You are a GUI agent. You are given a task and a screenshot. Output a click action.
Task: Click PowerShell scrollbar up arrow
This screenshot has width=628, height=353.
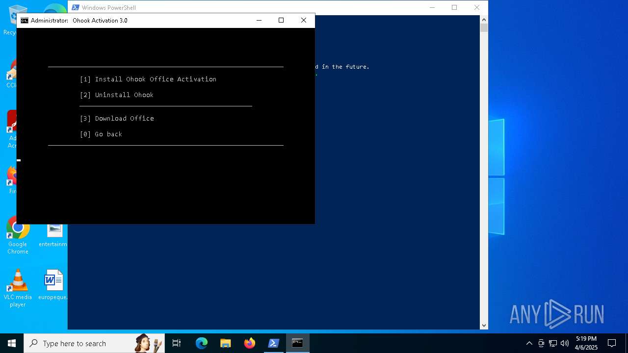pyautogui.click(x=484, y=20)
